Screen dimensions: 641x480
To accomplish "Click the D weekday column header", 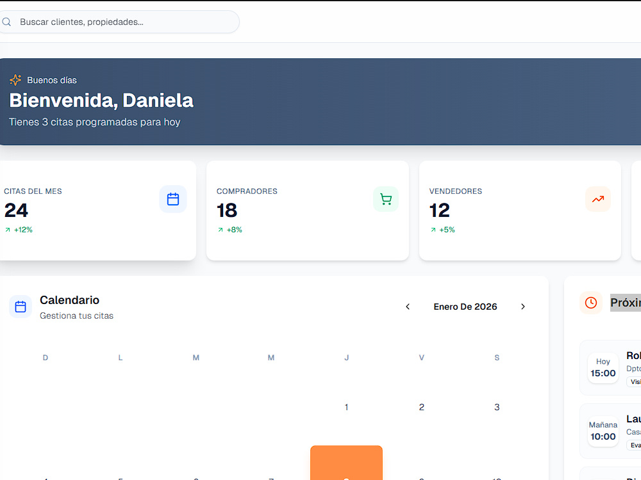I will (46, 358).
